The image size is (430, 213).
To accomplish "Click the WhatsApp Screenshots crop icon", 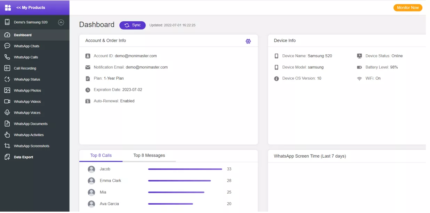I will coord(7,146).
